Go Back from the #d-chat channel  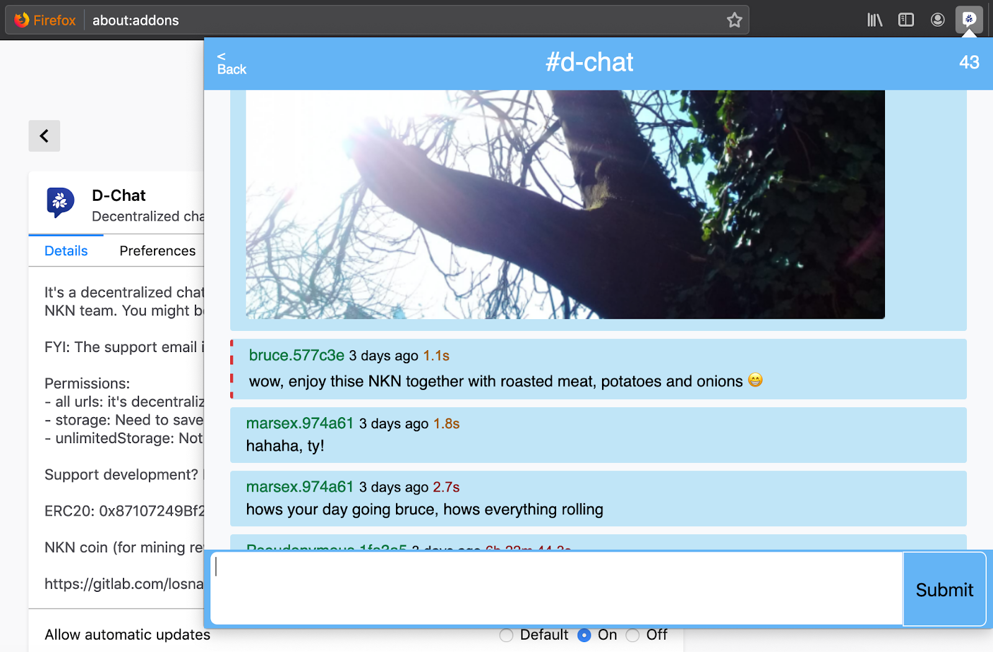tap(231, 63)
